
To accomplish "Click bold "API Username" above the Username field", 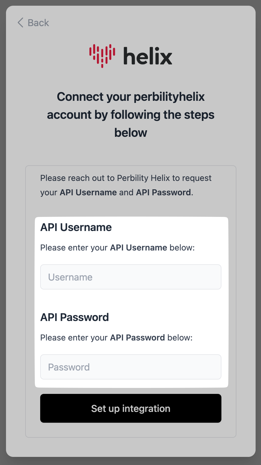I will (138, 247).
